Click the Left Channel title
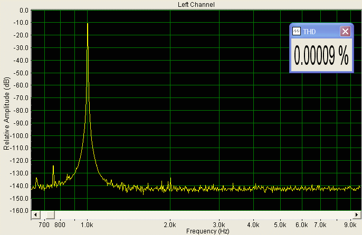This screenshot has height=235, width=362. (196, 4)
